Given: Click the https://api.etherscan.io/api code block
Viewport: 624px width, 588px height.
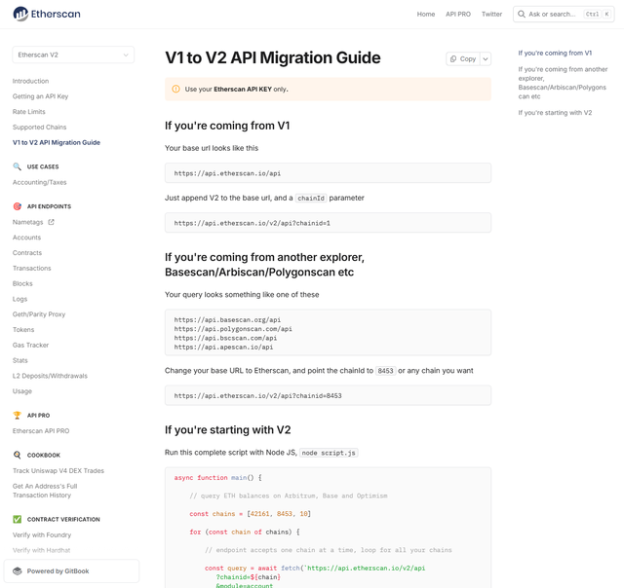Looking at the screenshot, I should (328, 173).
